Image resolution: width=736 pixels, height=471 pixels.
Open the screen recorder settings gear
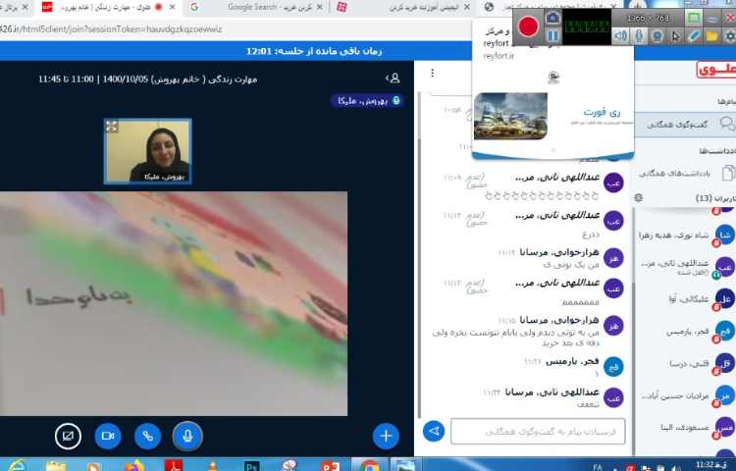pos(729,36)
